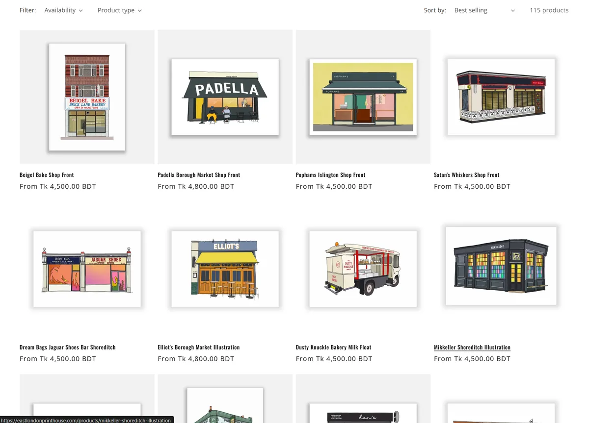Open Dream Bags Jaguar Shoes print thumbnail

[87, 269]
